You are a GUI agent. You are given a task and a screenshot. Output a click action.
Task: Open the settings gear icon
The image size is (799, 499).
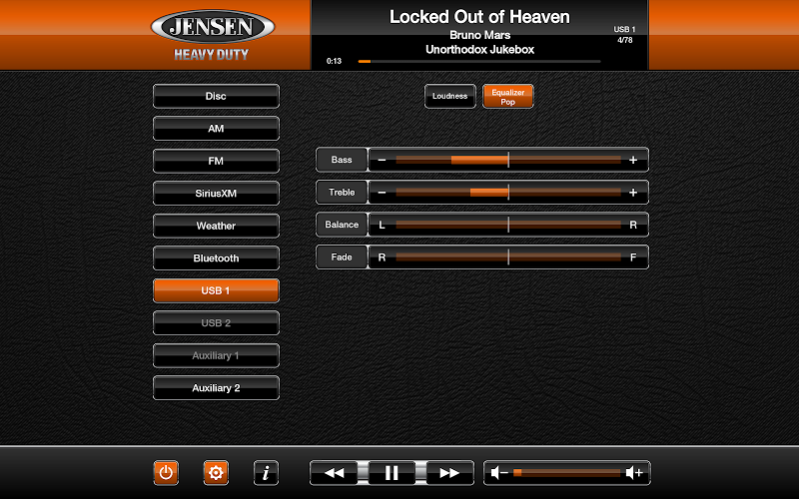(x=216, y=473)
